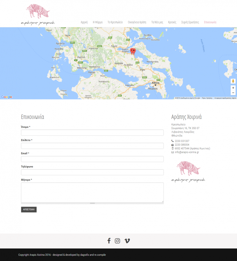Zoom out the map with minus
The image size is (237, 261).
[233, 93]
